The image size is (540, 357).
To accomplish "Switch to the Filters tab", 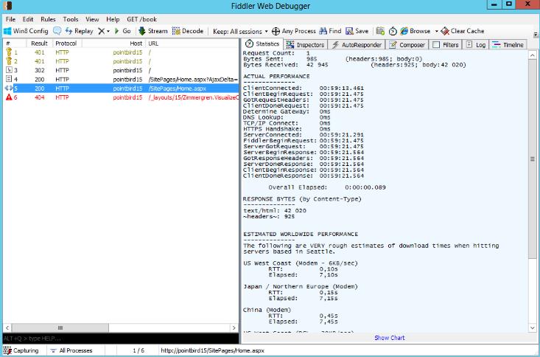I will point(446,45).
